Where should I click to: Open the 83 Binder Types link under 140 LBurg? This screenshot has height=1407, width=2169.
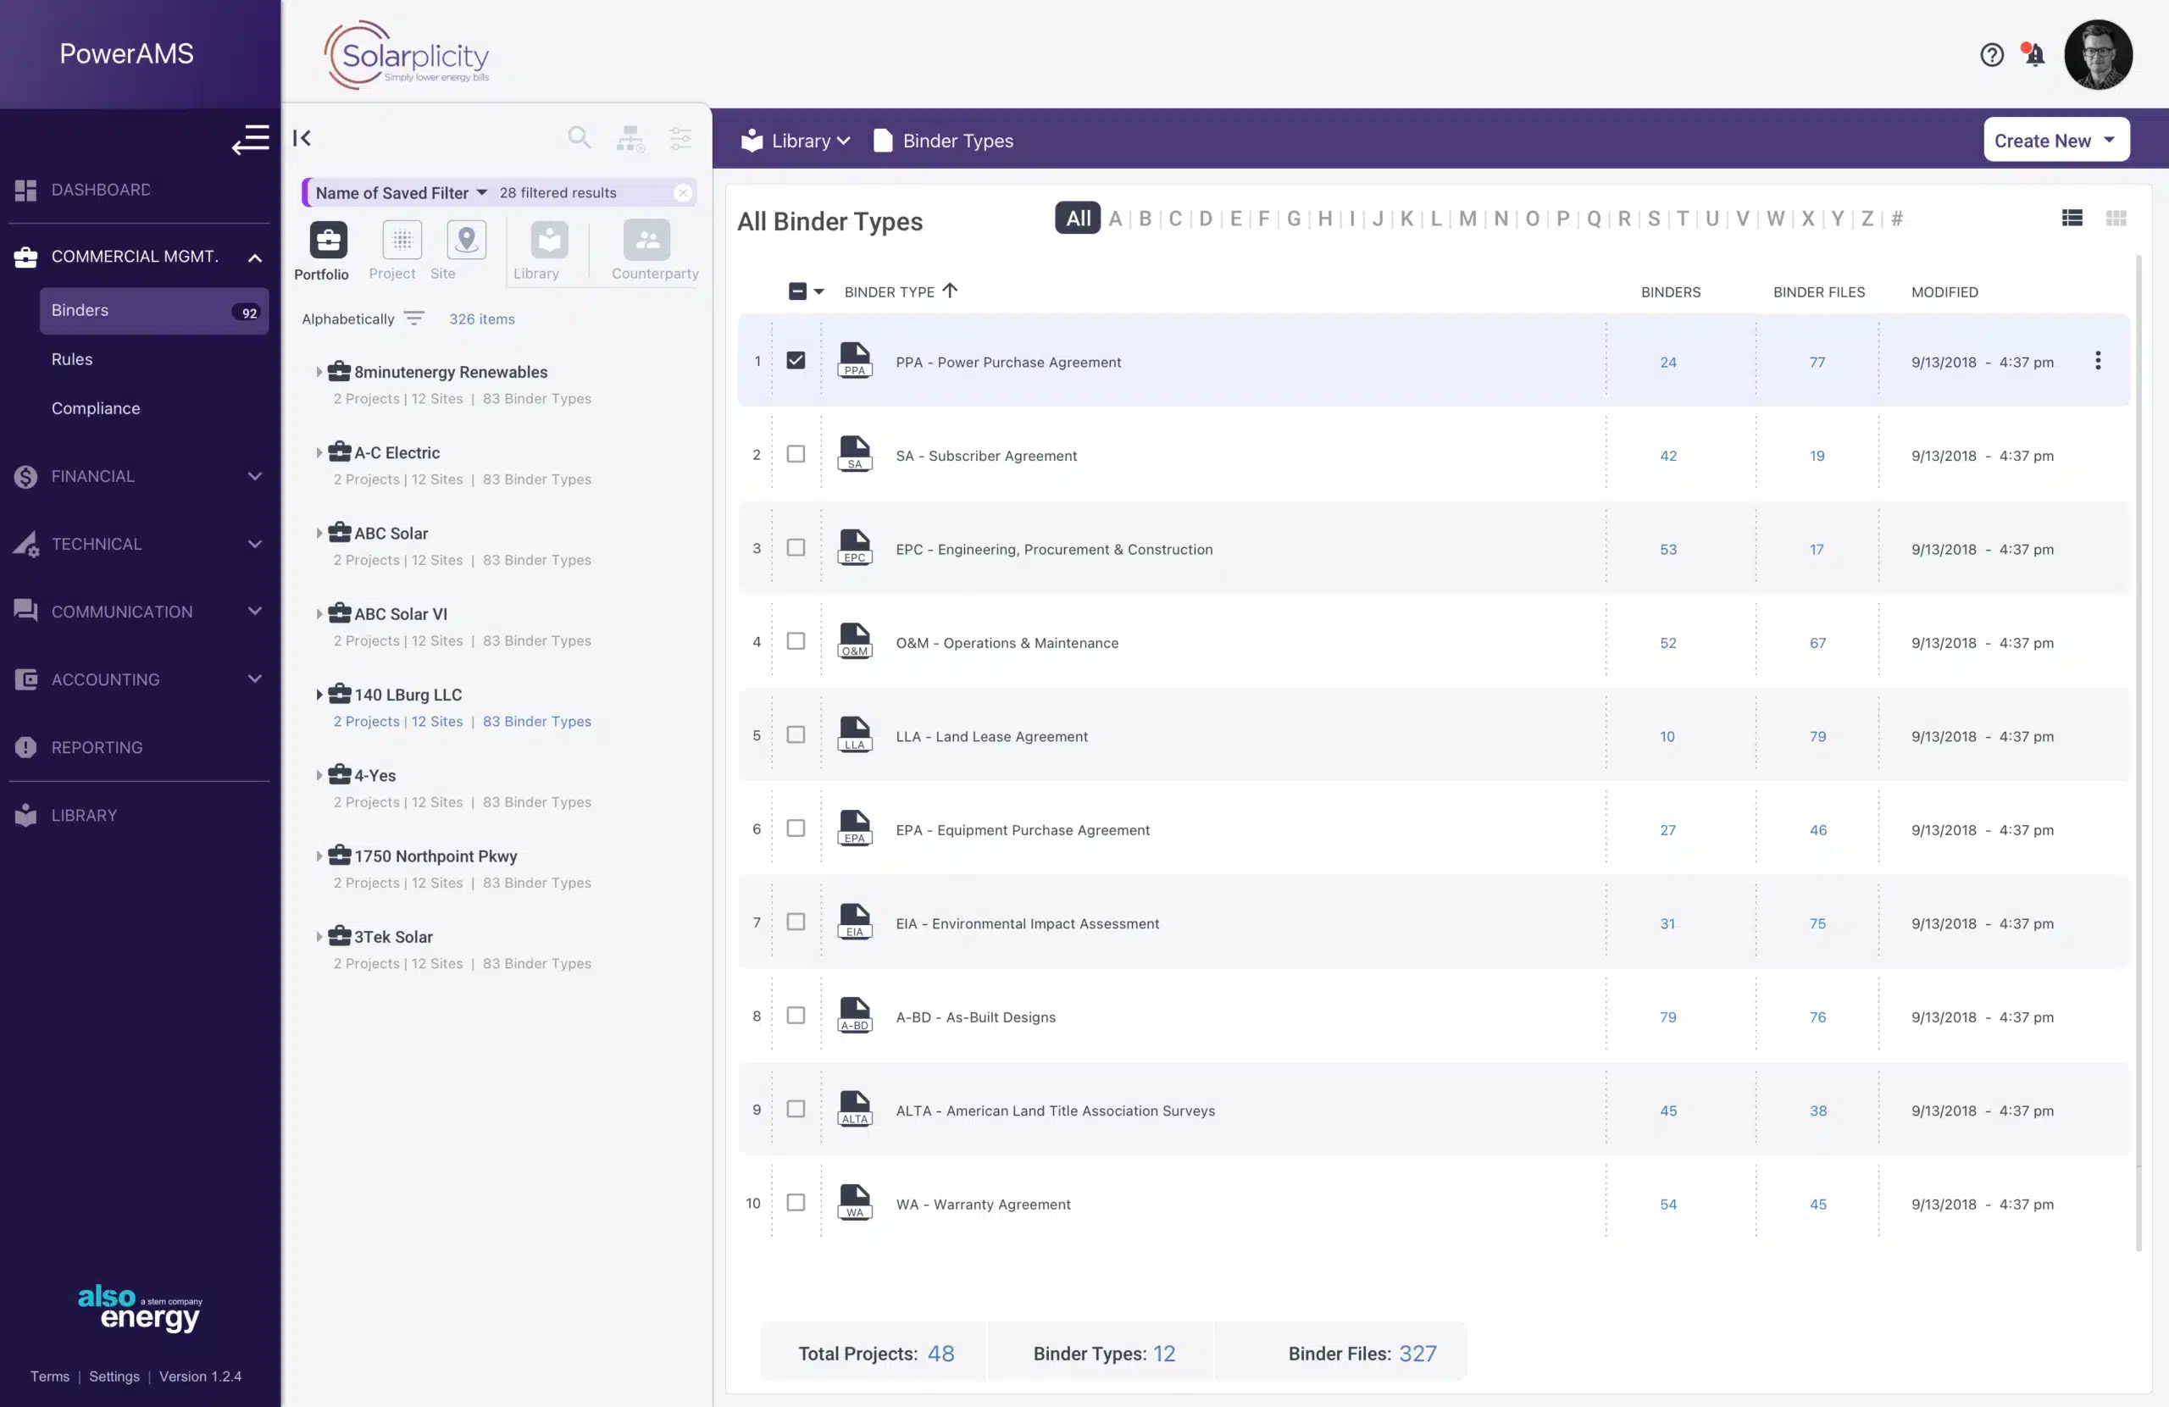pos(537,721)
